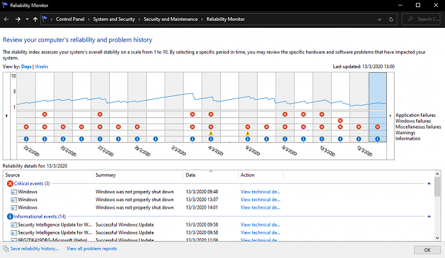Select miscellaneous failure icon on 29/2/2020

coord(137,127)
